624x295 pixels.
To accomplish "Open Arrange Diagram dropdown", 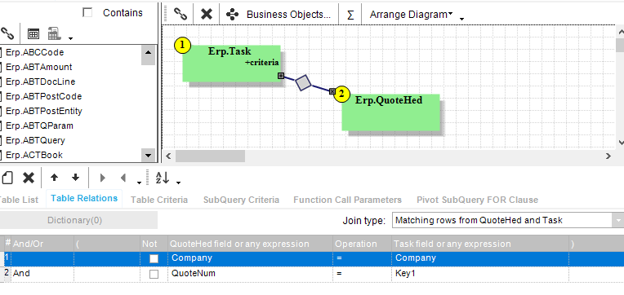I will pos(411,15).
